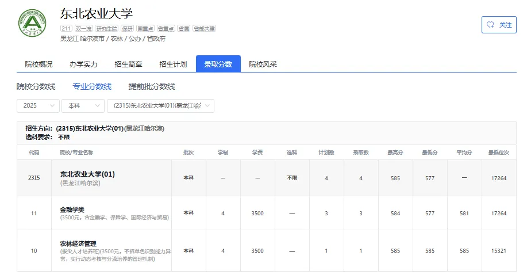Switch to 专业分数线 sub-tab

pyautogui.click(x=92, y=86)
